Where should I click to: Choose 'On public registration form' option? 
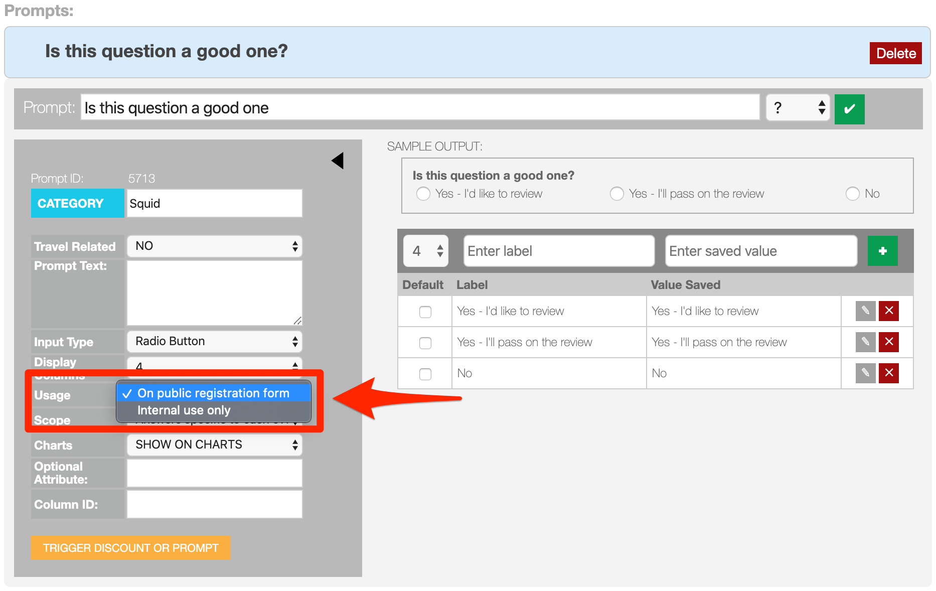213,393
